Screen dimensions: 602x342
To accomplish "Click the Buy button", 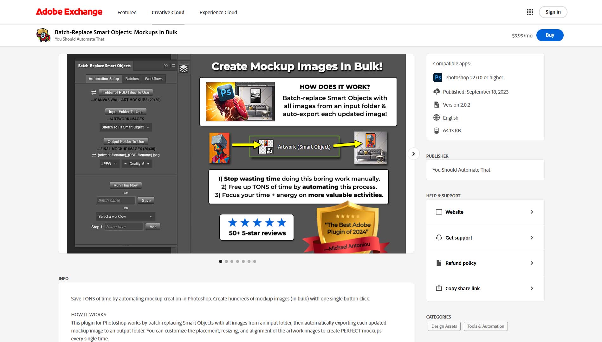I will coord(550,35).
